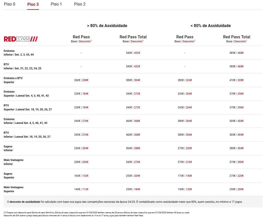
Task: Select the '345€ | 276€' price in Mais Vantagens Inferior row
Action: pos(133,162)
